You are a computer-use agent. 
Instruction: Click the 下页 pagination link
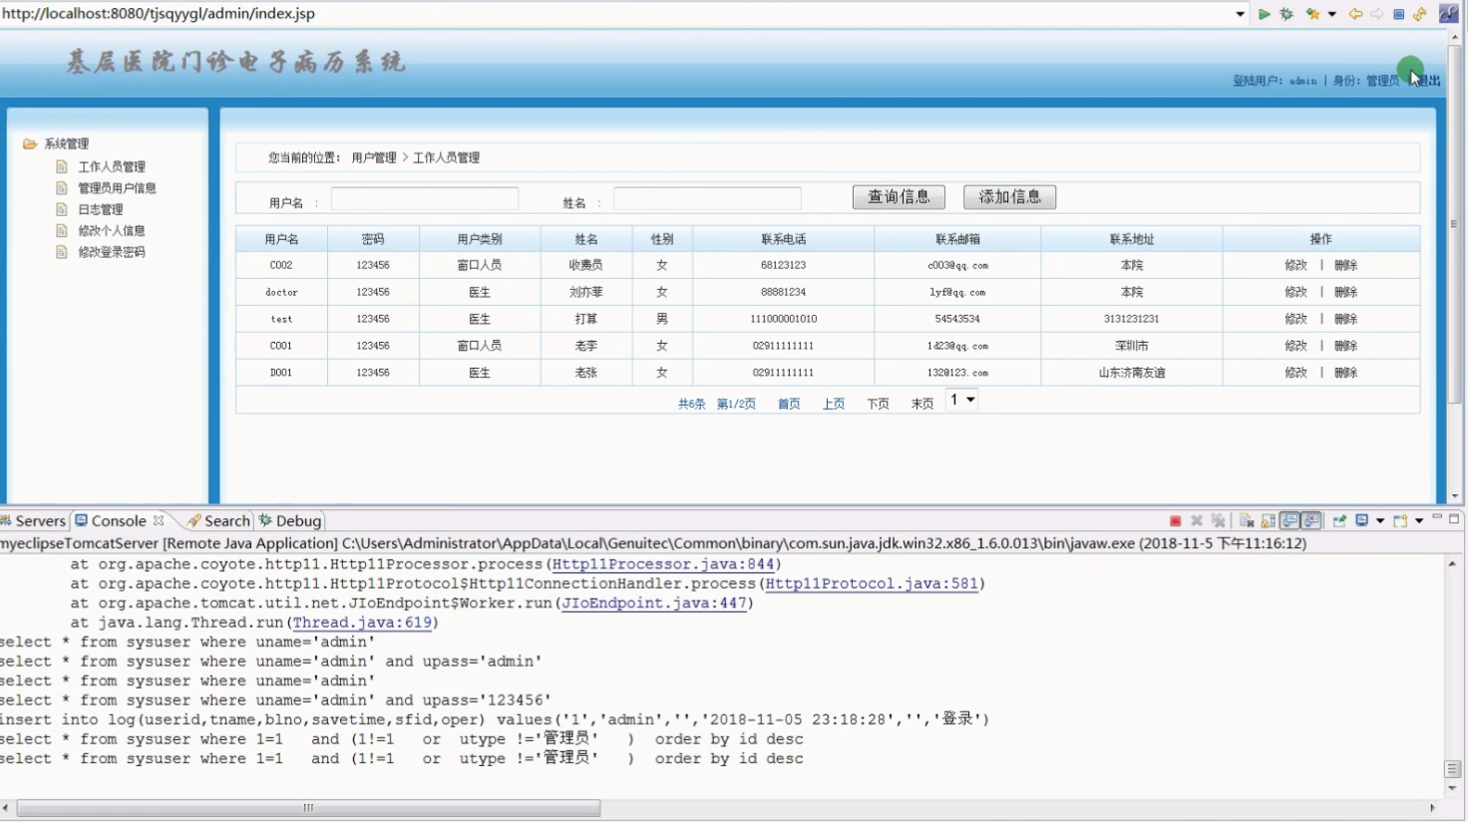878,404
